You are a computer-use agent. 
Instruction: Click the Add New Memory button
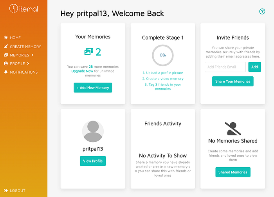(x=93, y=88)
